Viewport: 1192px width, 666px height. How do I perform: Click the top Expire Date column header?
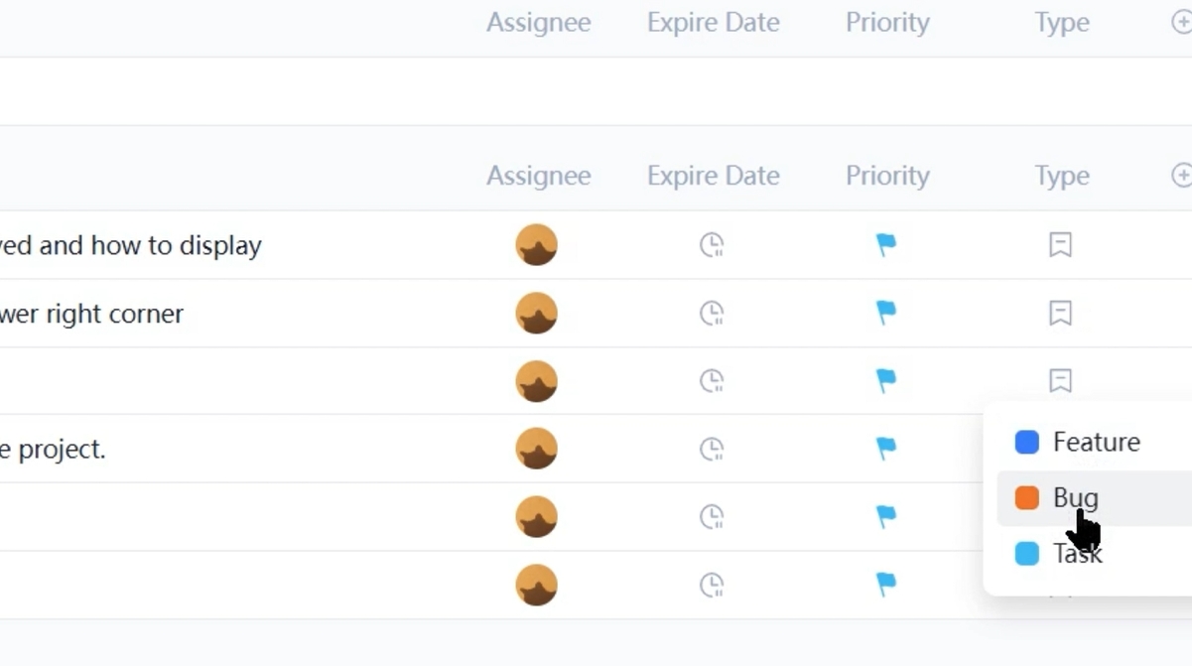pyautogui.click(x=713, y=22)
